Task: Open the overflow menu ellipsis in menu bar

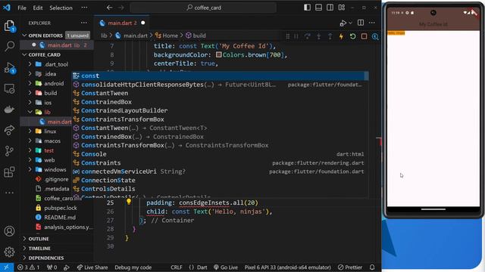Action: (x=84, y=8)
